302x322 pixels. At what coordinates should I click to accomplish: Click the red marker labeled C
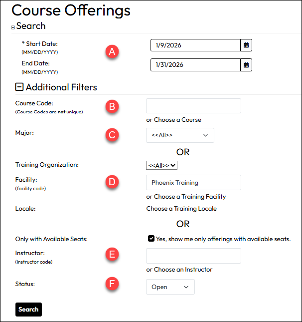coord(113,135)
